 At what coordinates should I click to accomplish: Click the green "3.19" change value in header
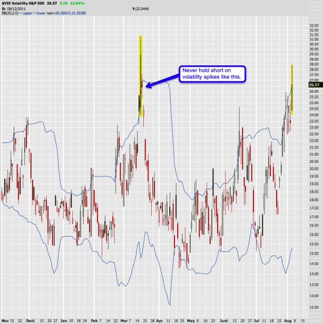coord(63,3)
